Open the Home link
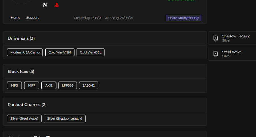256x137 pixels. 16,17
